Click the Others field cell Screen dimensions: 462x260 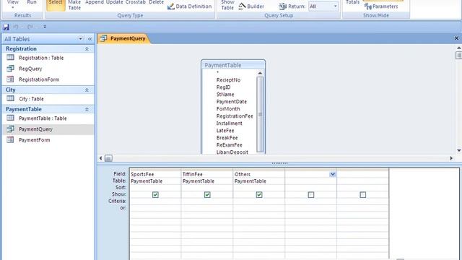pos(258,174)
